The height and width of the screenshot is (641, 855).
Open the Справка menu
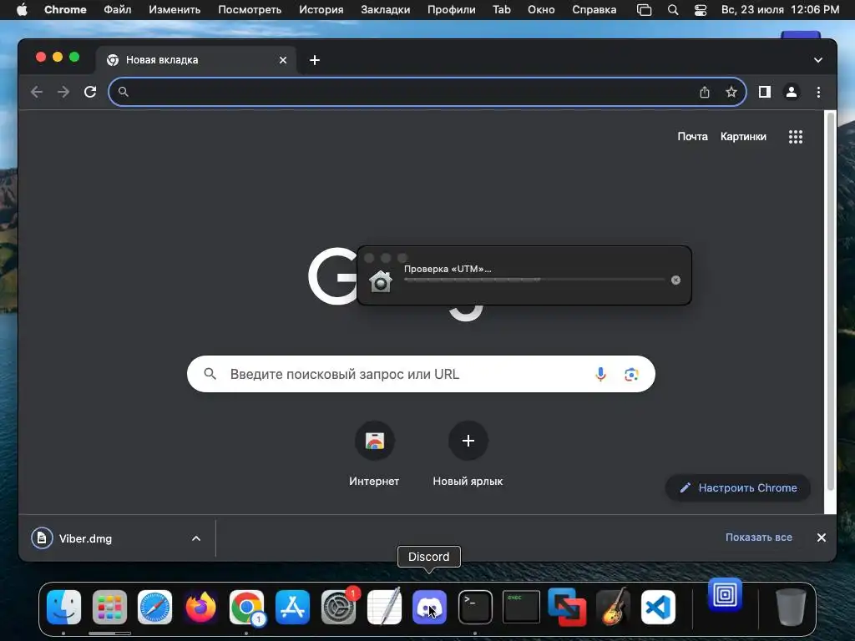(x=594, y=10)
